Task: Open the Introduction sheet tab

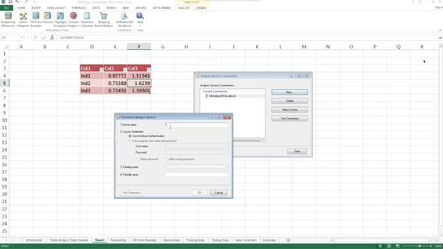Action: [x=34, y=240]
